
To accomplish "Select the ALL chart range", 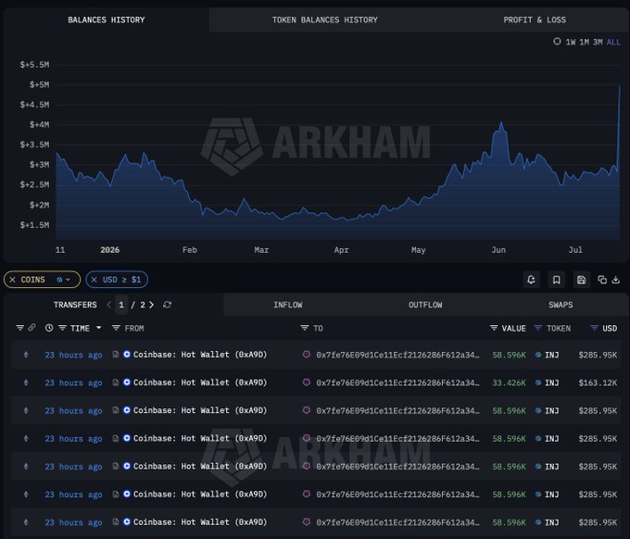I will [613, 43].
